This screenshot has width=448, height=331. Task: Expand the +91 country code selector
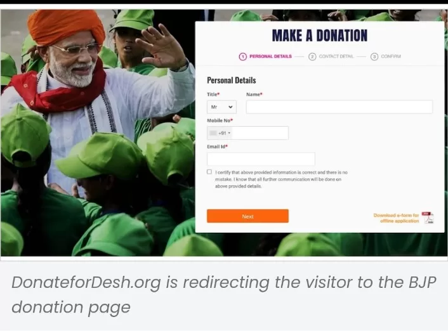(220, 133)
